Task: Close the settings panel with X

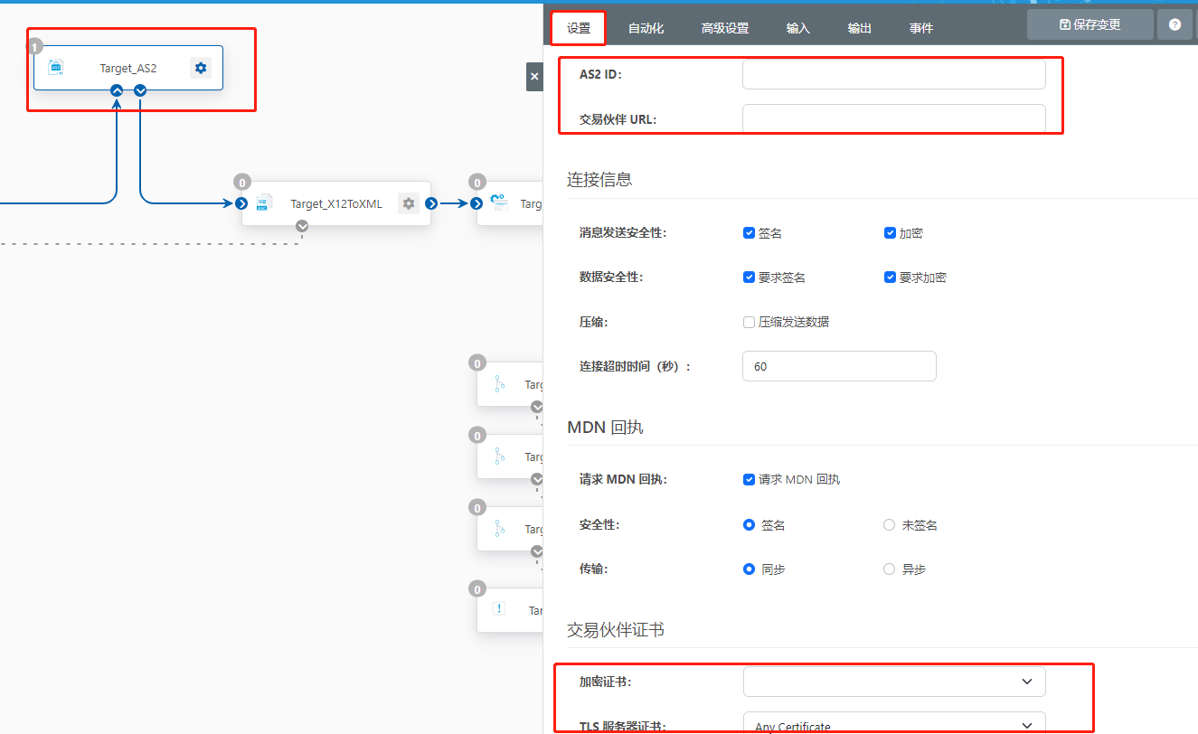Action: pyautogui.click(x=534, y=77)
